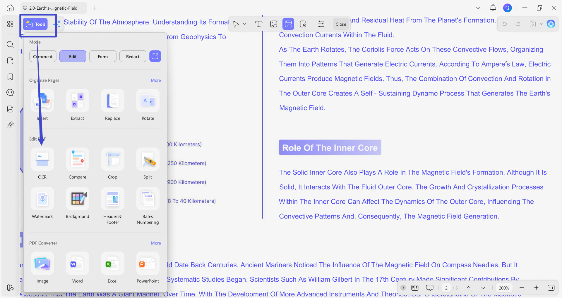Open the Tools menu button
The height and width of the screenshot is (298, 562).
pos(35,24)
